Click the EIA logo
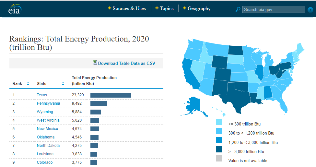Screen dimensions: 316x167 [15, 9]
